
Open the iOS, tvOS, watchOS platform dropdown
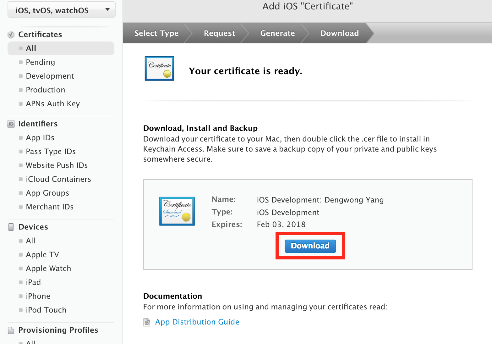[61, 10]
